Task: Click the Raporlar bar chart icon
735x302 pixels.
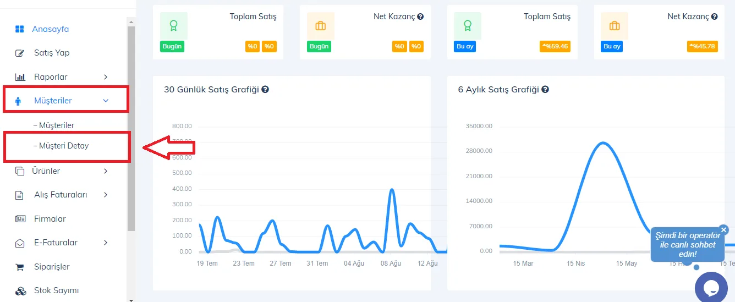Action: (x=20, y=77)
